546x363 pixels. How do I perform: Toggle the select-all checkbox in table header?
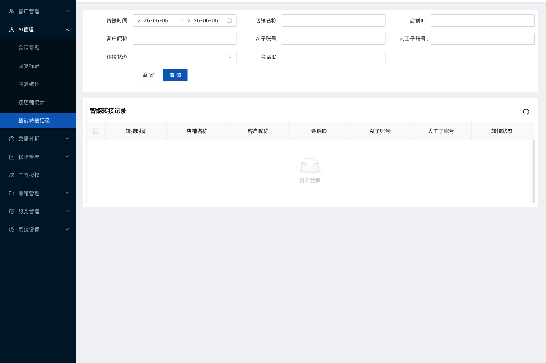pos(96,131)
